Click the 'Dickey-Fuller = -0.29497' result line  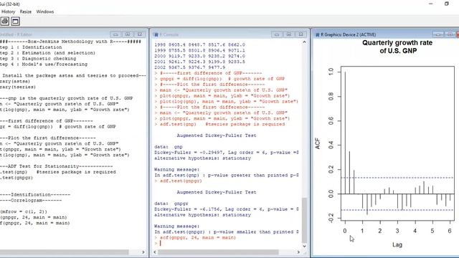point(227,153)
